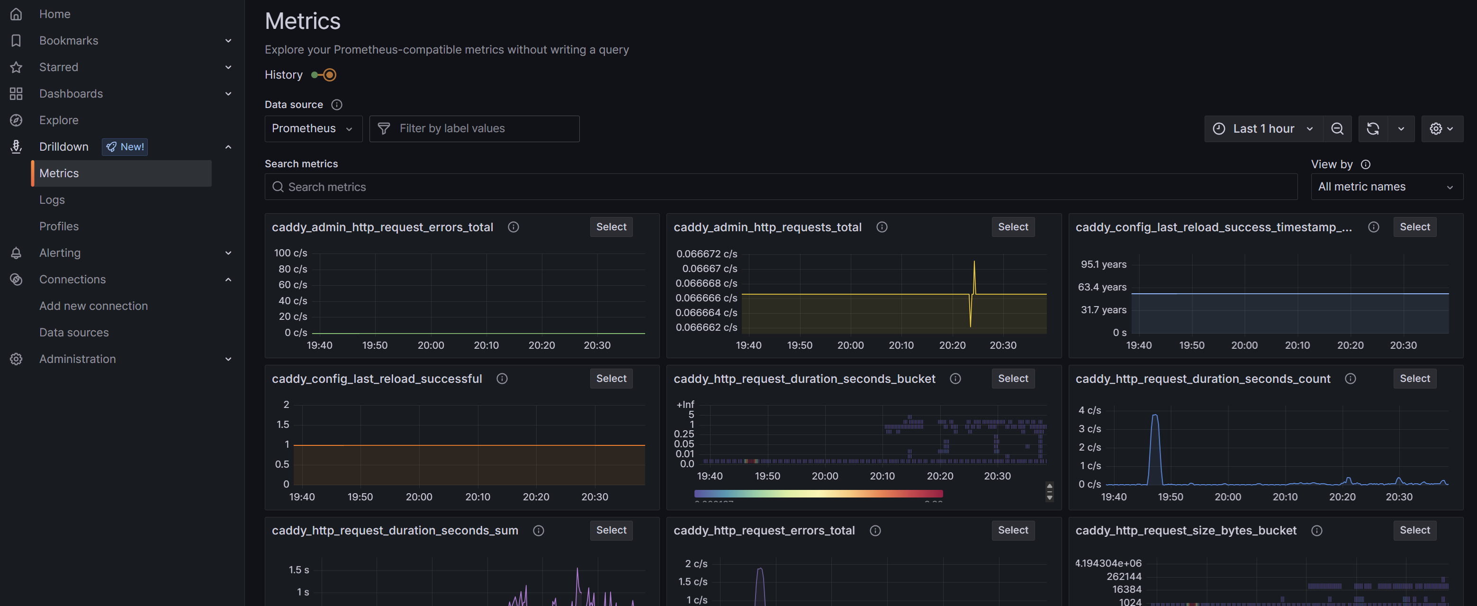Collapse the Connections section chevron
The width and height of the screenshot is (1477, 606).
tap(228, 279)
